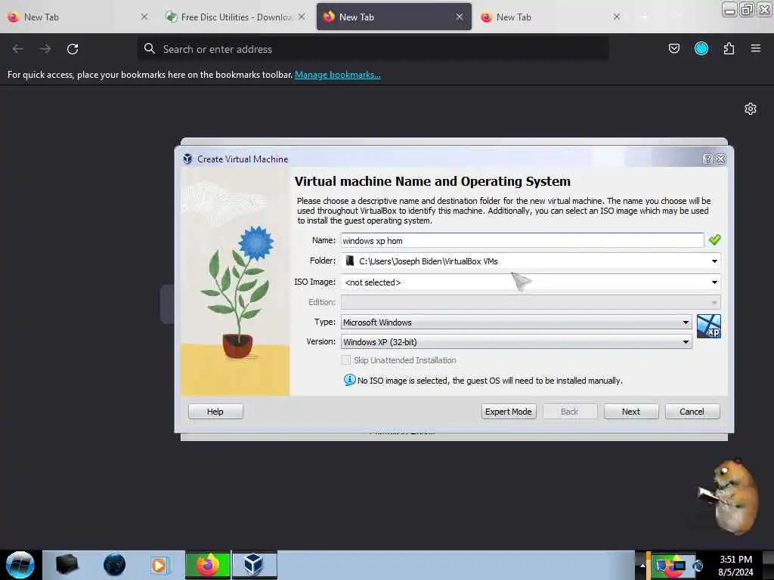Image resolution: width=774 pixels, height=580 pixels.
Task: Open the Version Windows XP (32-bit) dropdown
Action: click(x=515, y=342)
